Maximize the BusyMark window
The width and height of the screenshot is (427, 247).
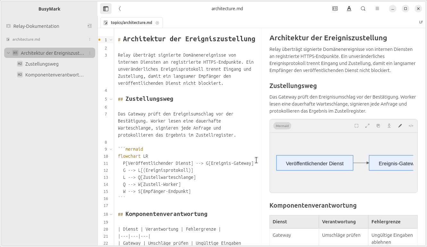[x=406, y=9]
